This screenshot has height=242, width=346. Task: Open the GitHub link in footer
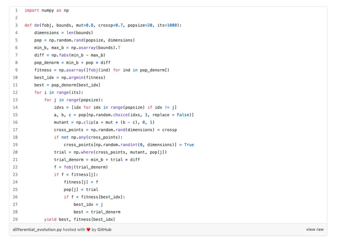[x=104, y=229]
